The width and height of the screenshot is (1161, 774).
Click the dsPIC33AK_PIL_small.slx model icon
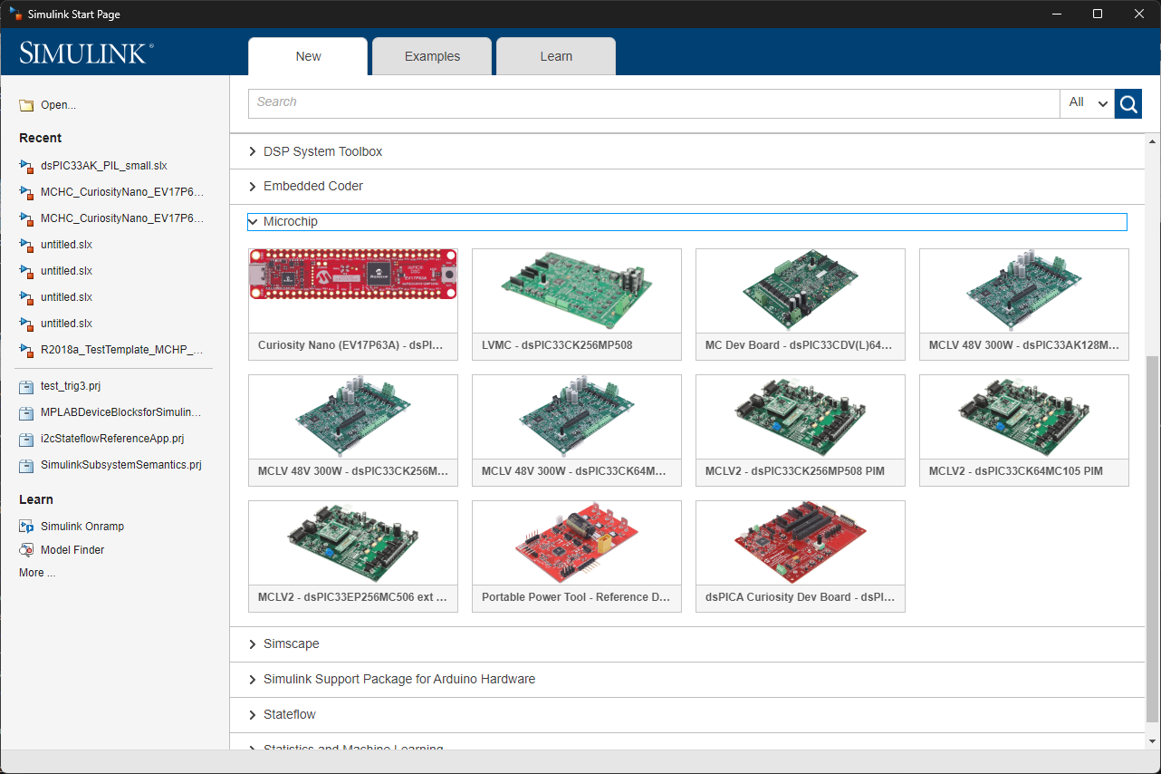click(26, 166)
